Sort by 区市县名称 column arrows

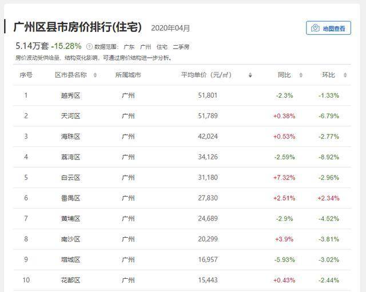[x=95, y=75]
